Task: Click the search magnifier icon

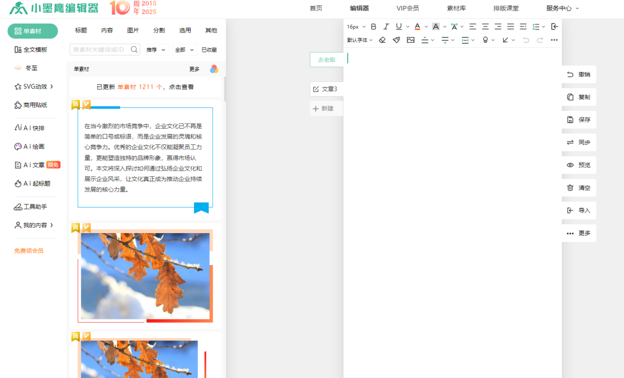Action: (x=134, y=50)
